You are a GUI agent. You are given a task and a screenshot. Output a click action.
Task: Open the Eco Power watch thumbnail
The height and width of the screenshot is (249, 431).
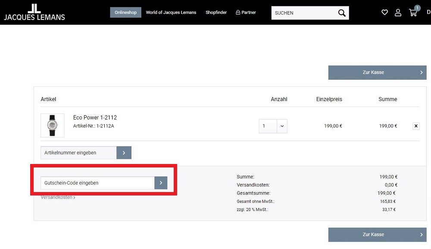(53, 126)
